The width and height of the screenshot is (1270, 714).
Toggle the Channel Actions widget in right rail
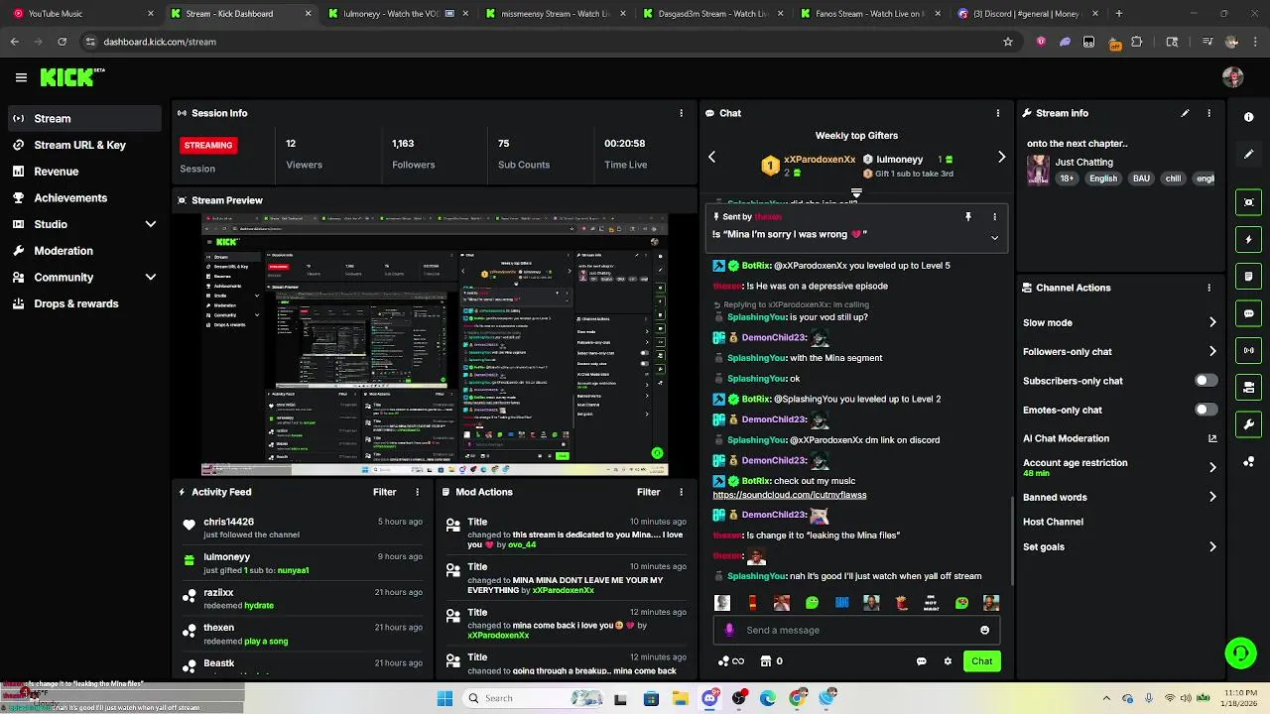[x=1248, y=388]
